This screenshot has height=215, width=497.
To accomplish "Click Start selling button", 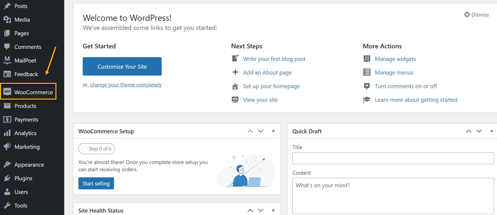I will [96, 183].
